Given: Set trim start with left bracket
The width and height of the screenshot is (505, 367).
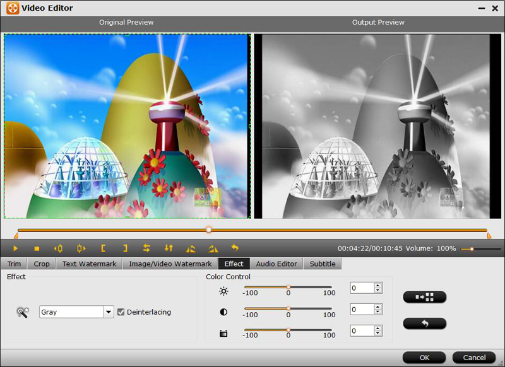Looking at the screenshot, I should pyautogui.click(x=103, y=248).
